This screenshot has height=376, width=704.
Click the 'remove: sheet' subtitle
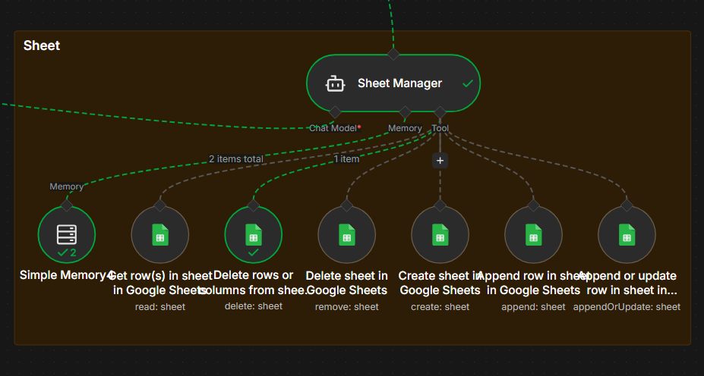click(x=346, y=307)
